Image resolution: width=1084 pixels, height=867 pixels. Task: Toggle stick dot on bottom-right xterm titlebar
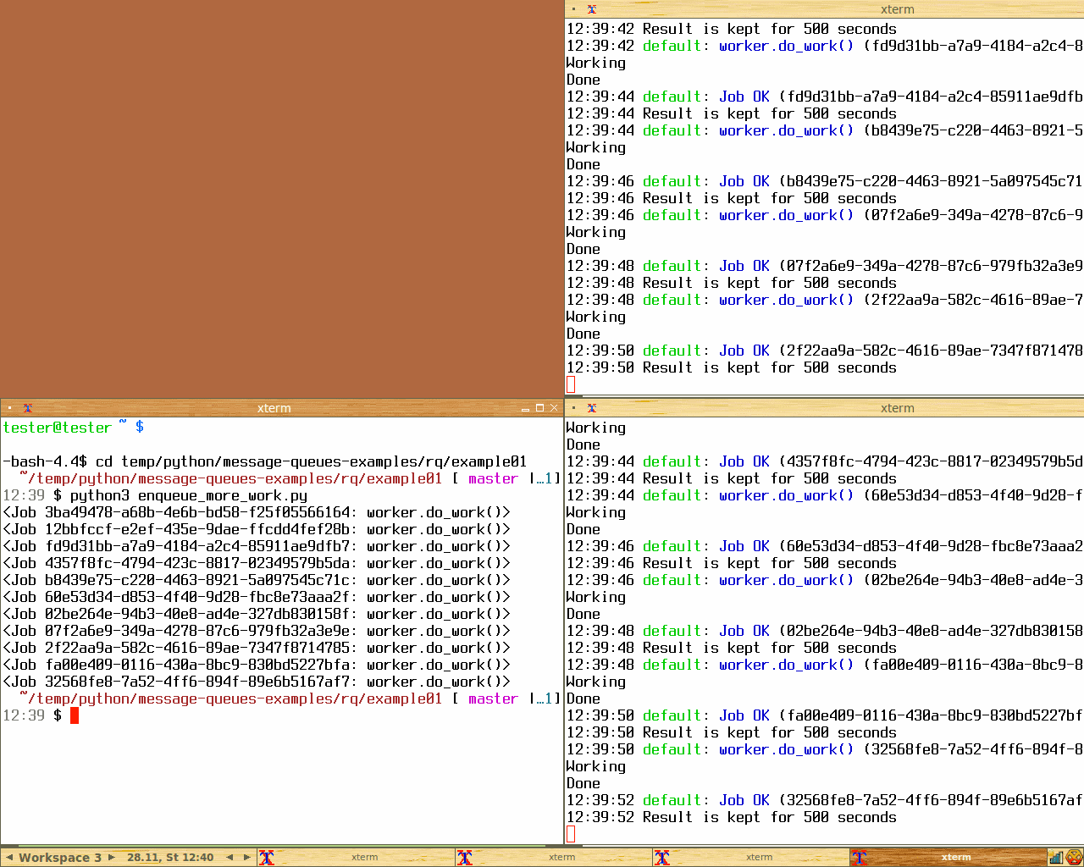point(573,408)
